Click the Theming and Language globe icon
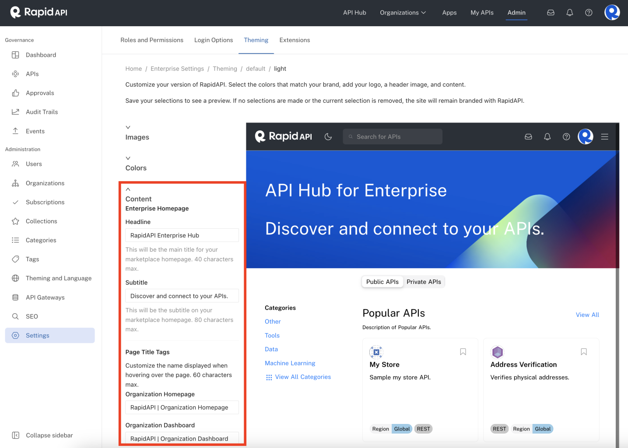This screenshot has width=628, height=448. (x=15, y=278)
